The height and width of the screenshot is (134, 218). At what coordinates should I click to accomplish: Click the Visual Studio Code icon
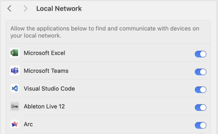(15, 88)
